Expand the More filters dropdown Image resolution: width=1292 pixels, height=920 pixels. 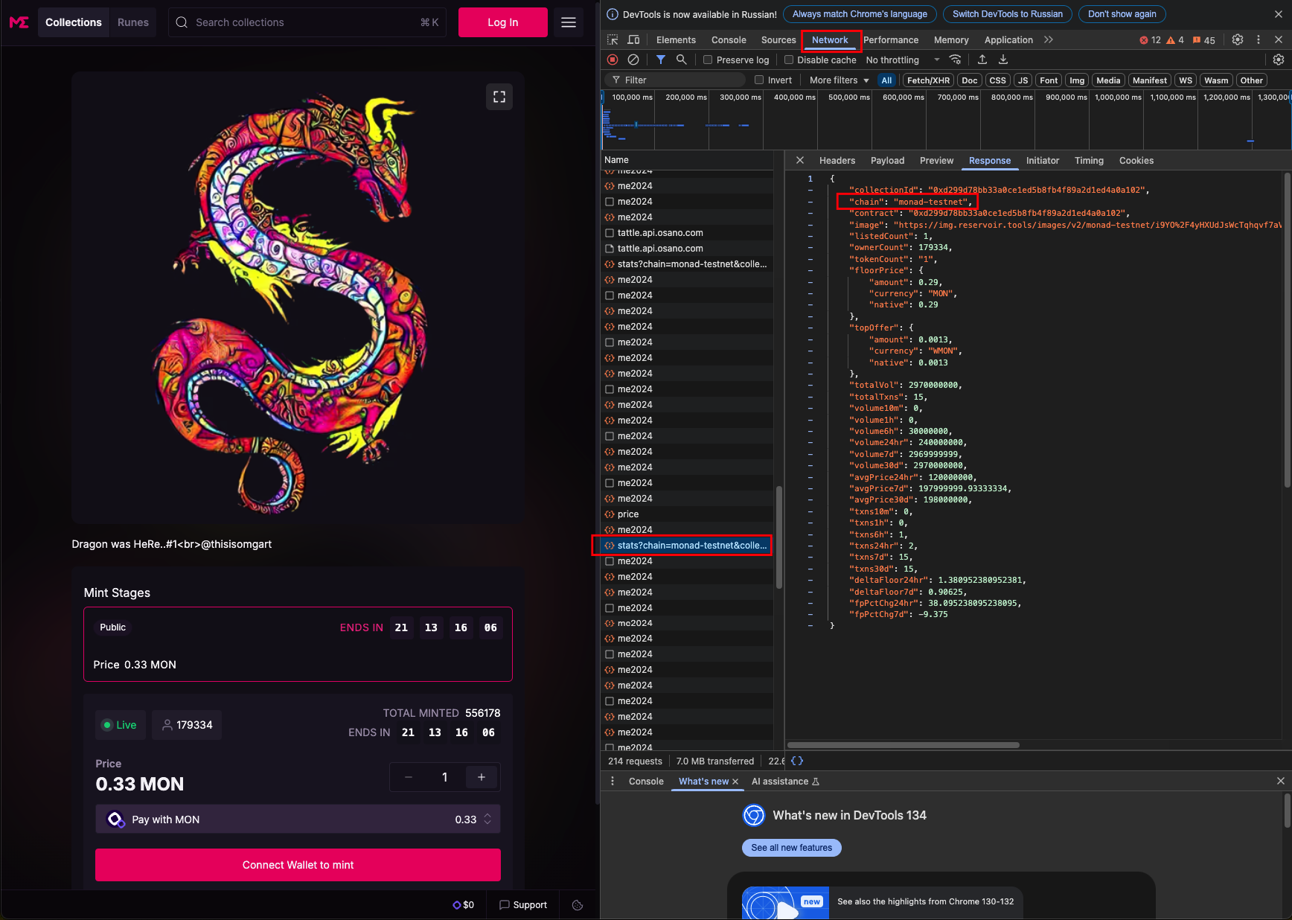click(x=839, y=80)
